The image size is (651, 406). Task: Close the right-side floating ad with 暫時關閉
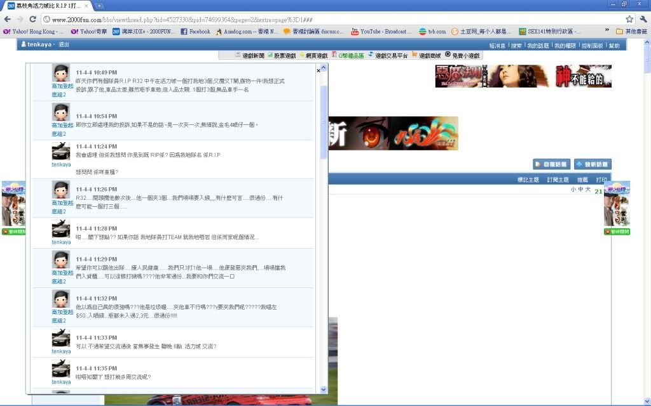[617, 232]
